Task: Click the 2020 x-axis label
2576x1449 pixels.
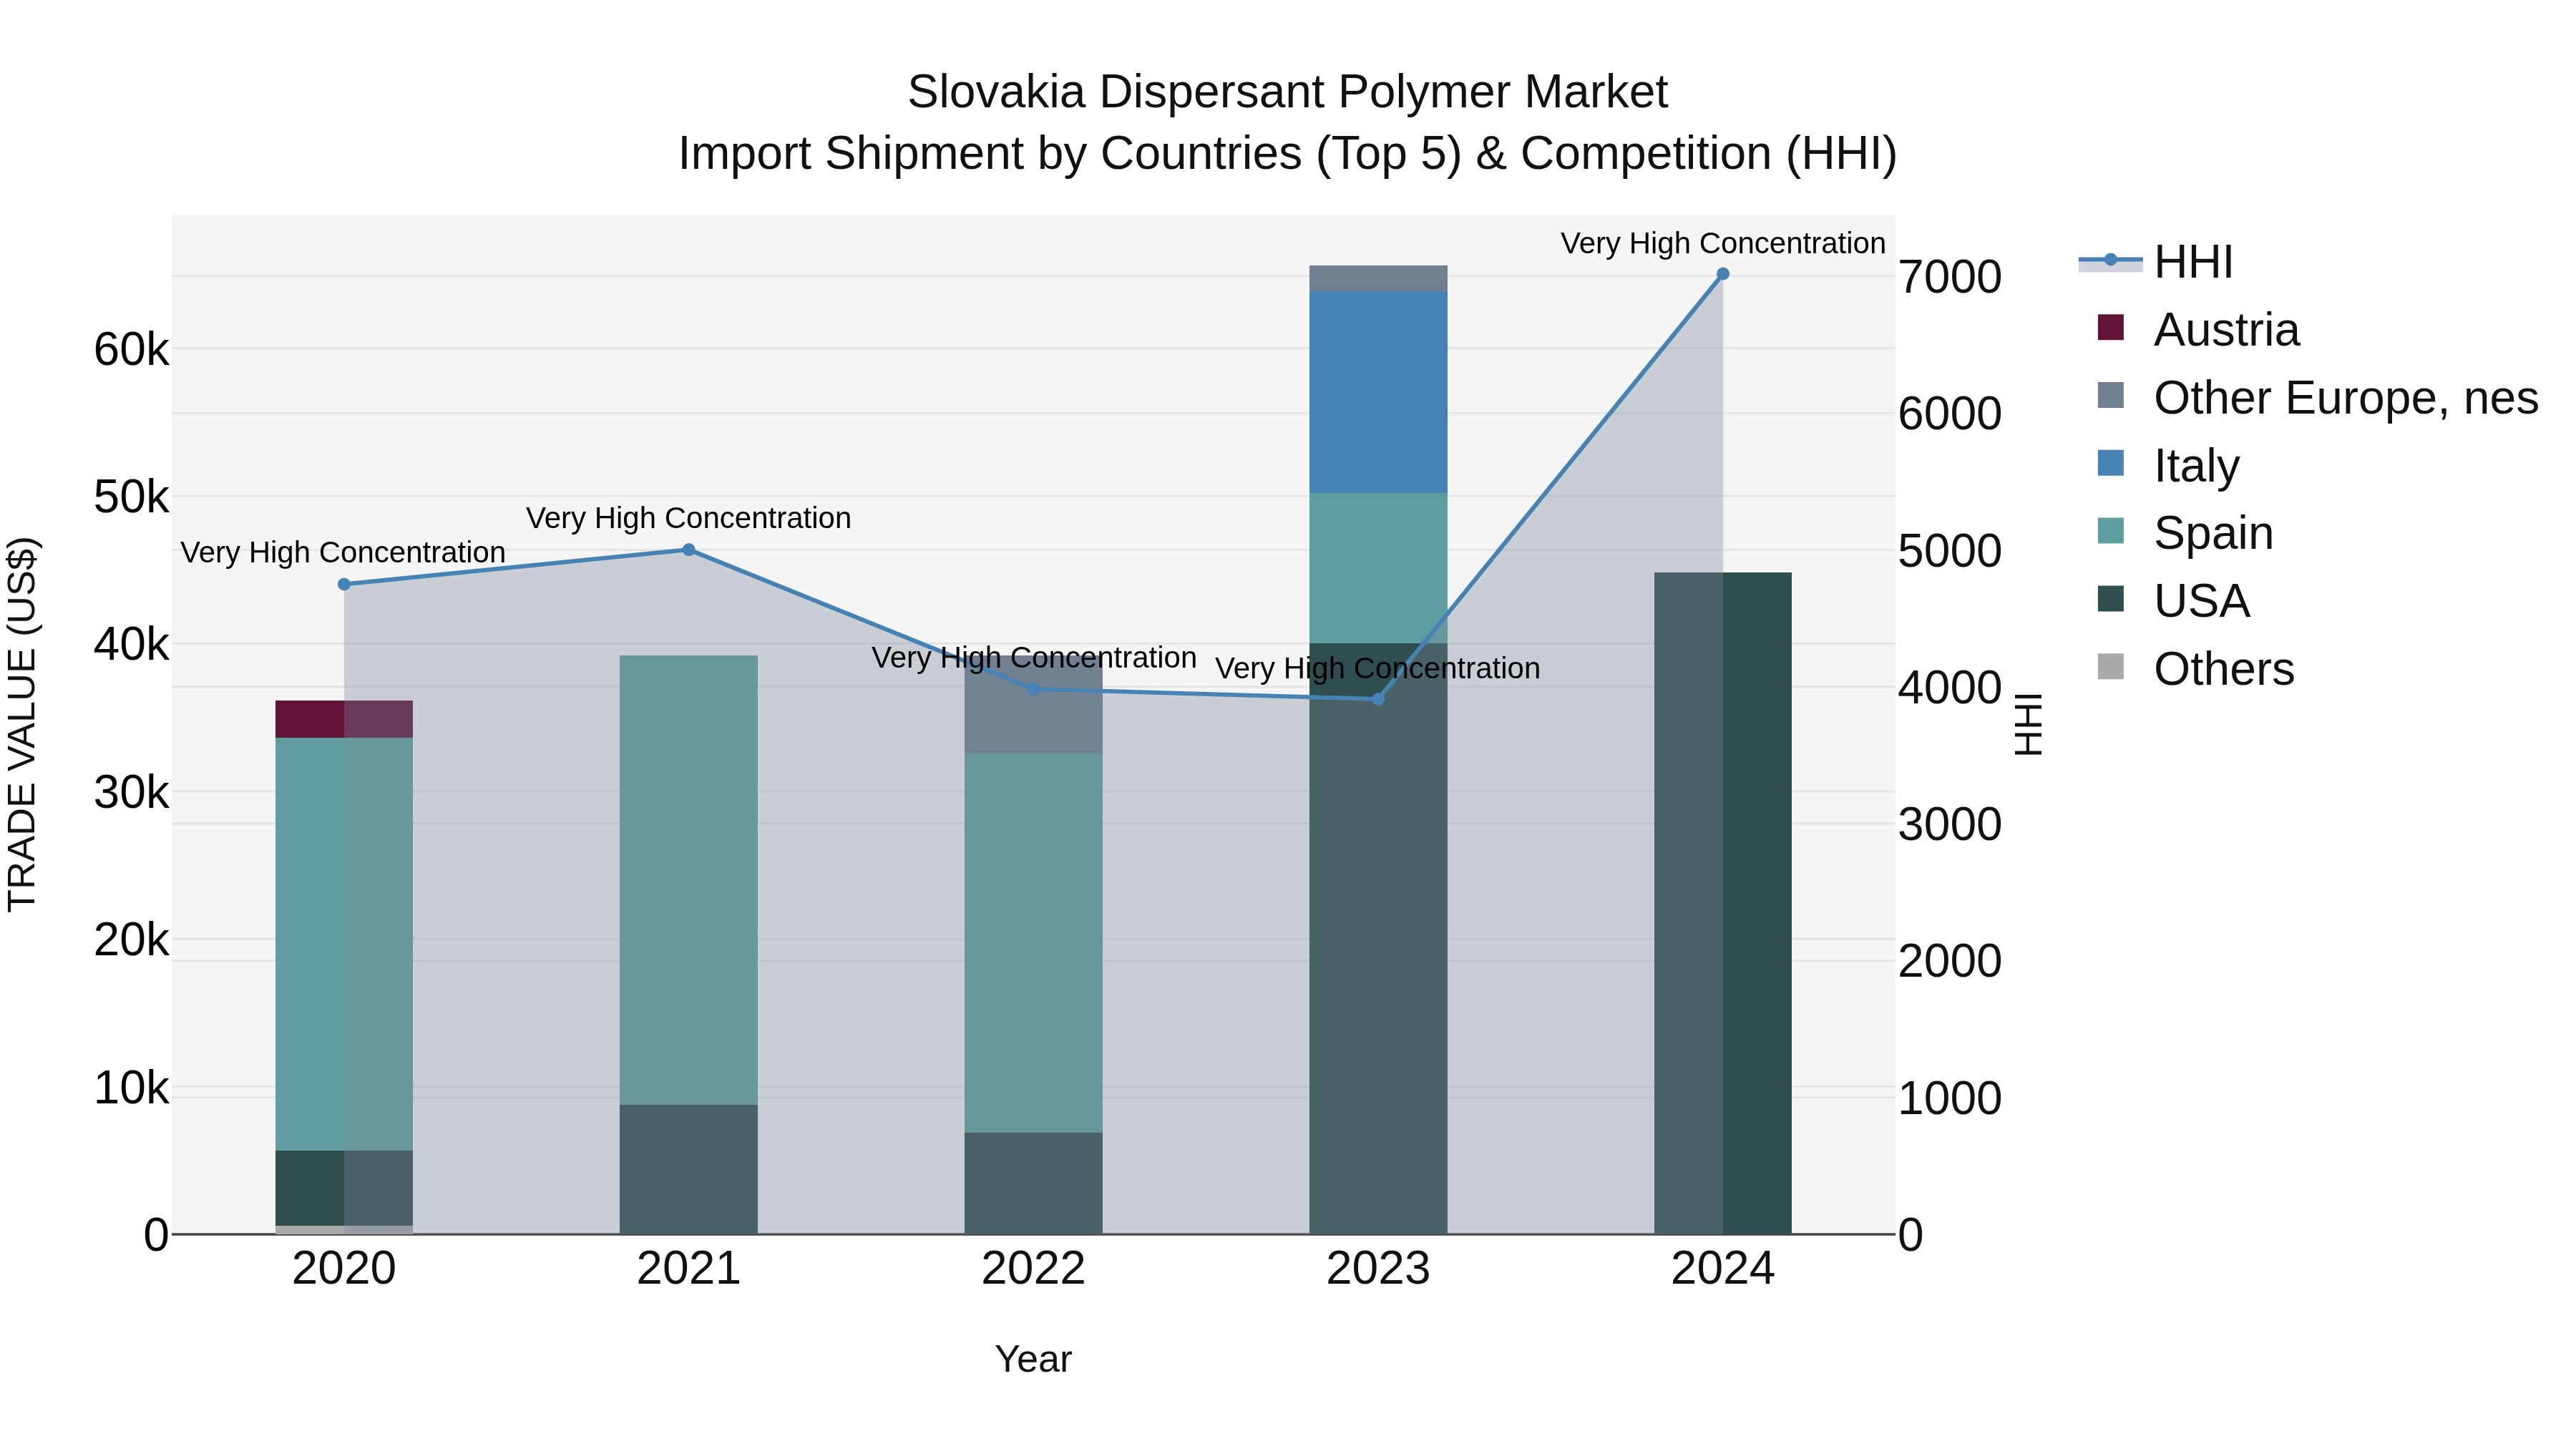Action: click(344, 1269)
